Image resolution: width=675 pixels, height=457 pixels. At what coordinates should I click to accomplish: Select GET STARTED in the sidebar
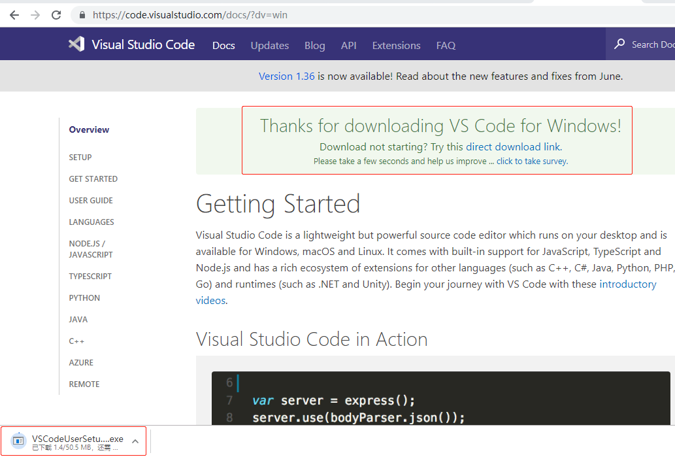click(93, 178)
